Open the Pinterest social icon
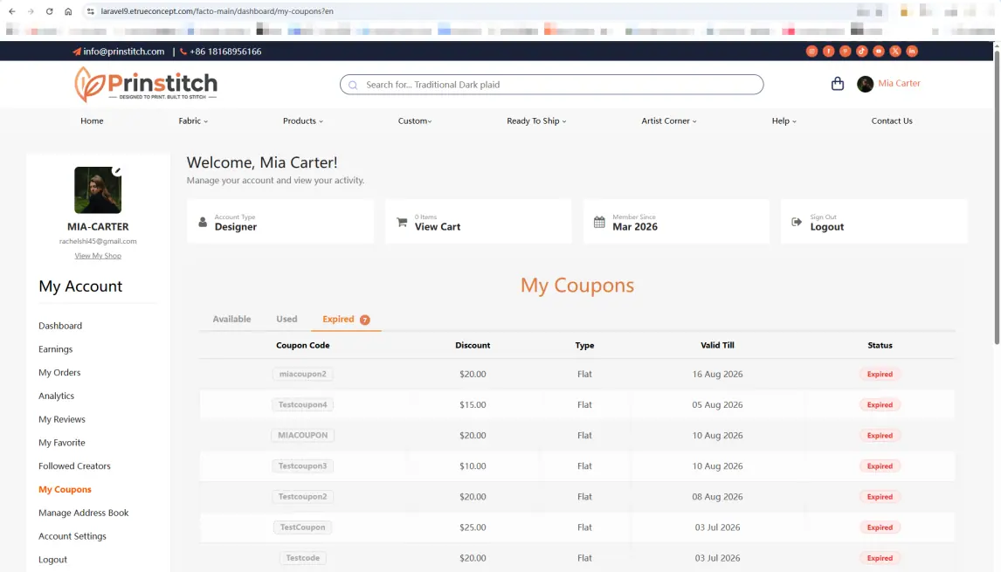 point(846,51)
